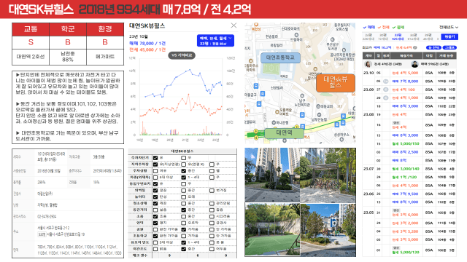Toggle the red 전세 checkmark filter

[384, 28]
